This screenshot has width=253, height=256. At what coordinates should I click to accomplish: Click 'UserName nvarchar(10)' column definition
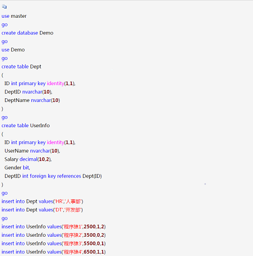(32, 151)
